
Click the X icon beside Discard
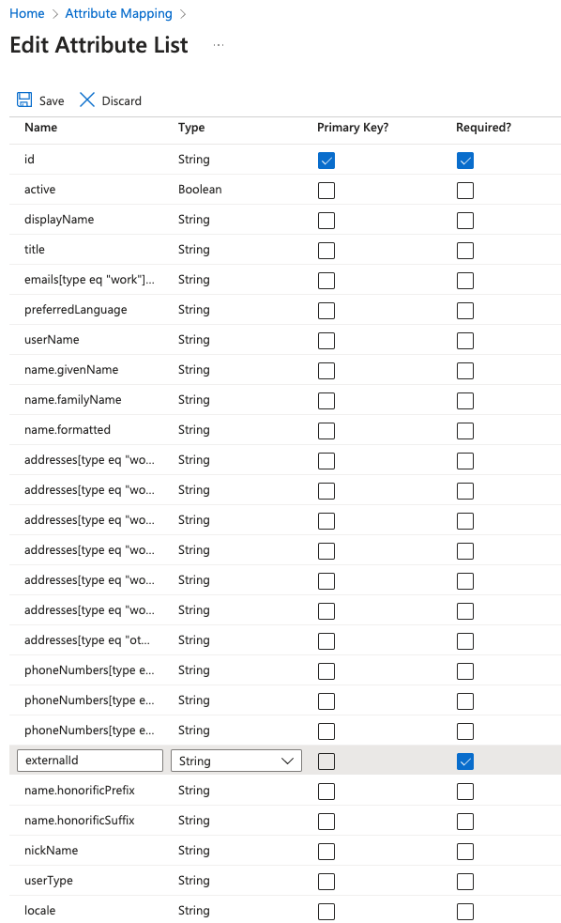point(88,100)
